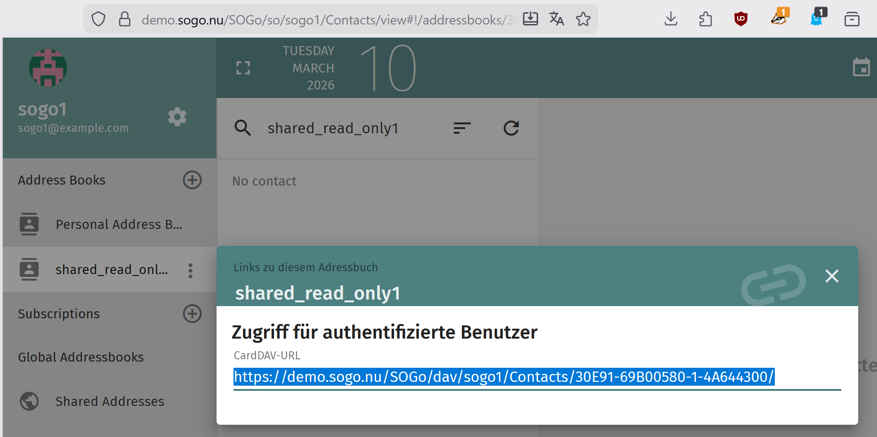Open Shared Addresses global addressbook
Screen dimensions: 877x437
pyautogui.click(x=110, y=401)
